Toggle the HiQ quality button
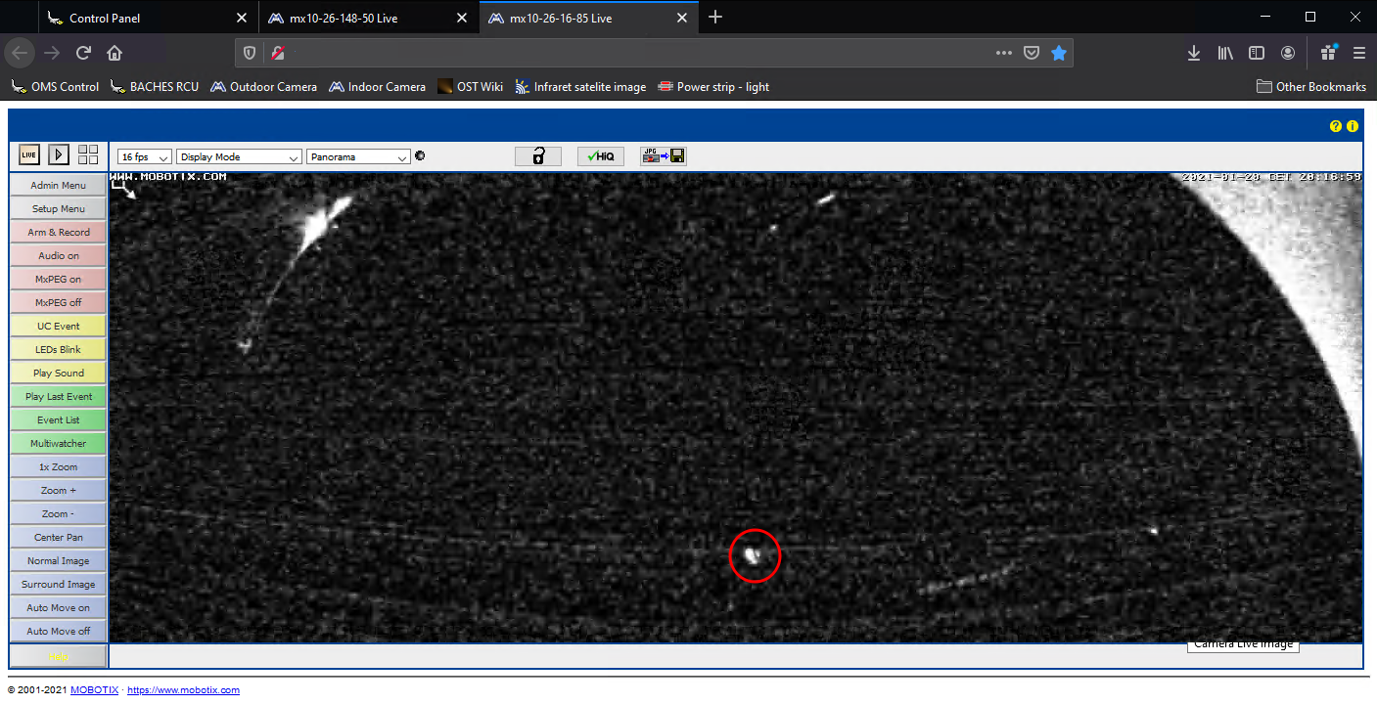Image resolution: width=1377 pixels, height=705 pixels. (600, 156)
